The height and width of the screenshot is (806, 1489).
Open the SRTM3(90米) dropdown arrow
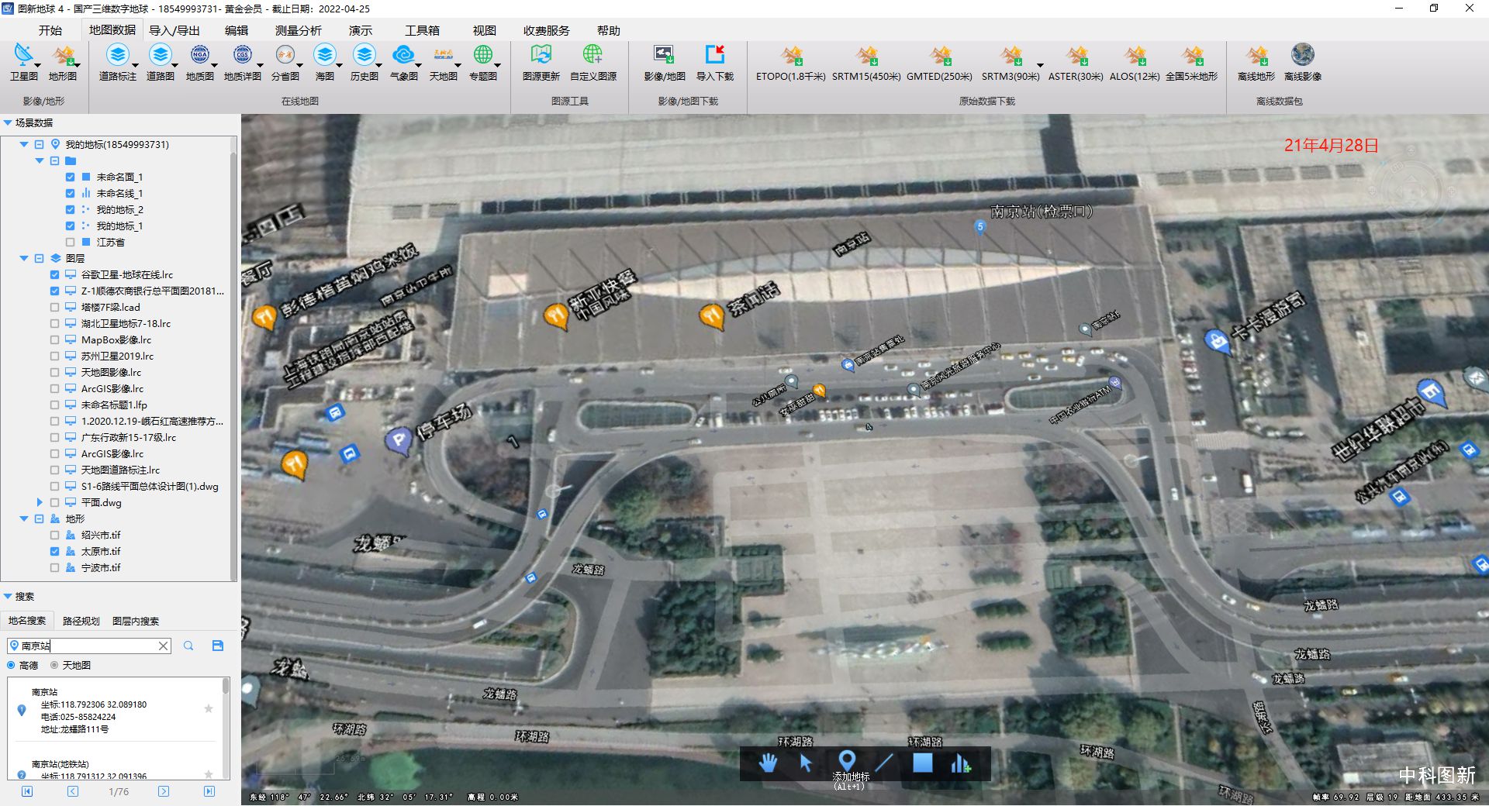pyautogui.click(x=1040, y=67)
